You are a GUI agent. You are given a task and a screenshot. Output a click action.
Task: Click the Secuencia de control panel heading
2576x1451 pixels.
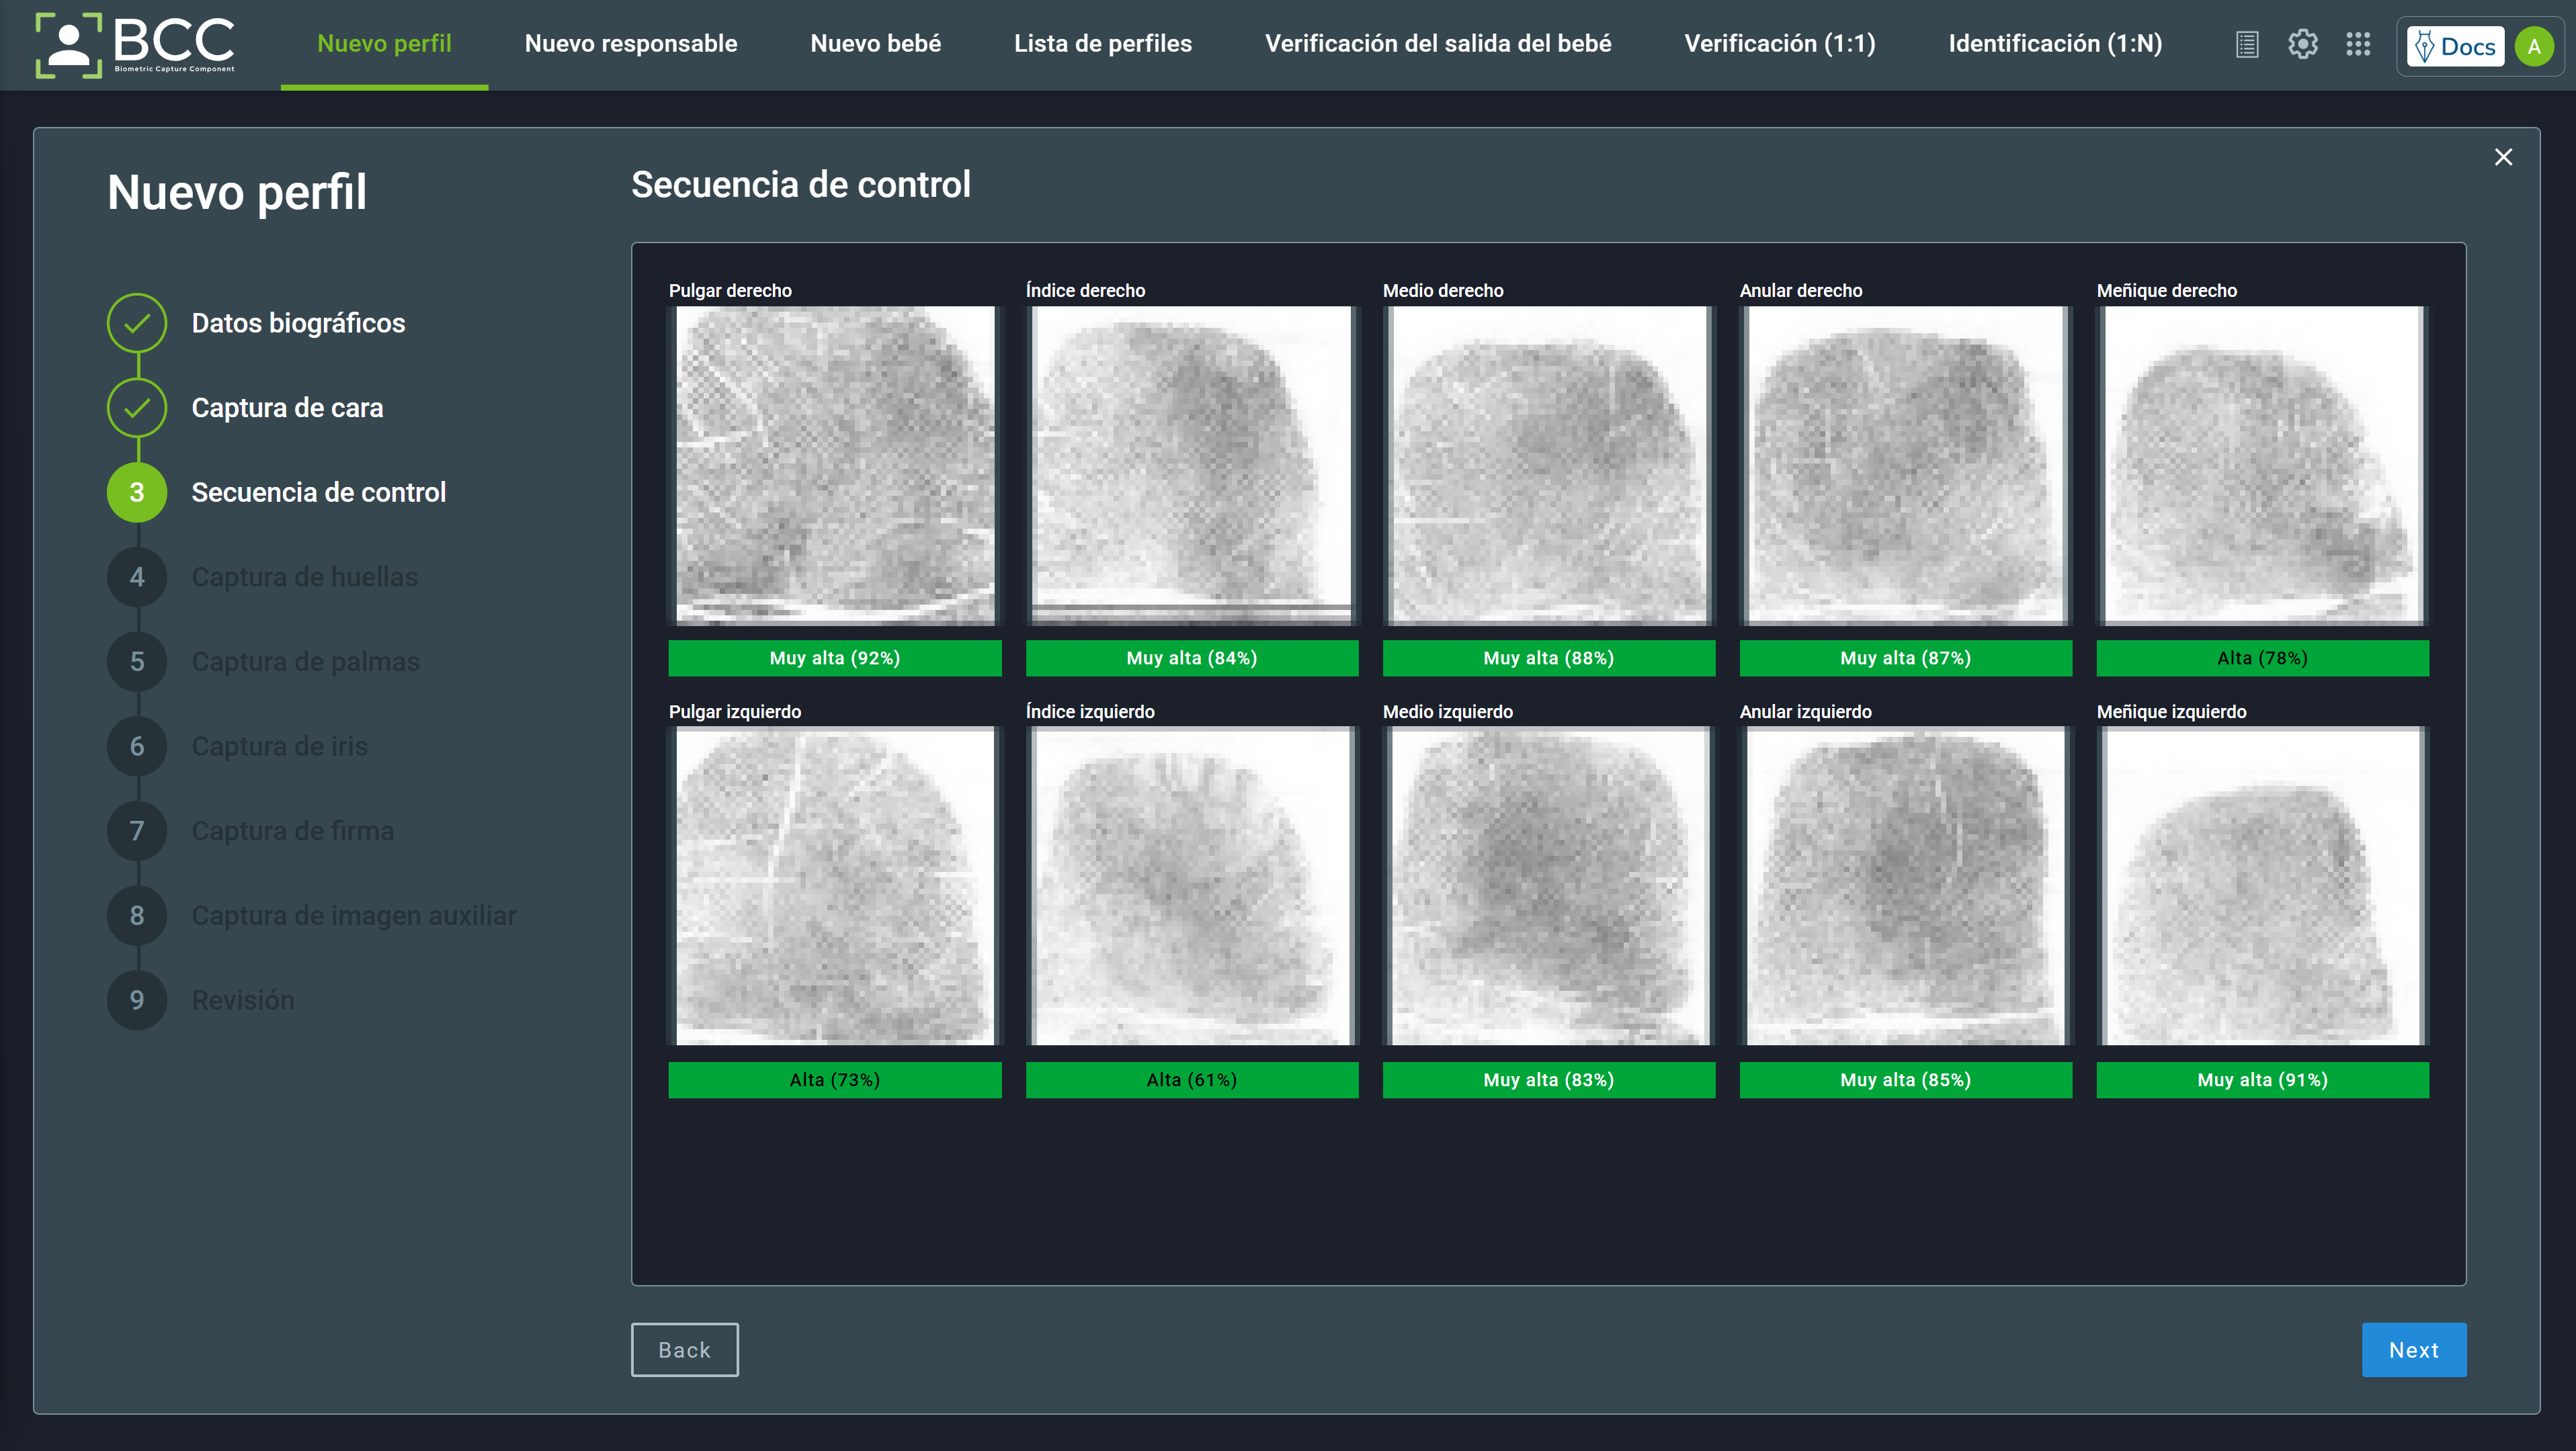tap(800, 185)
